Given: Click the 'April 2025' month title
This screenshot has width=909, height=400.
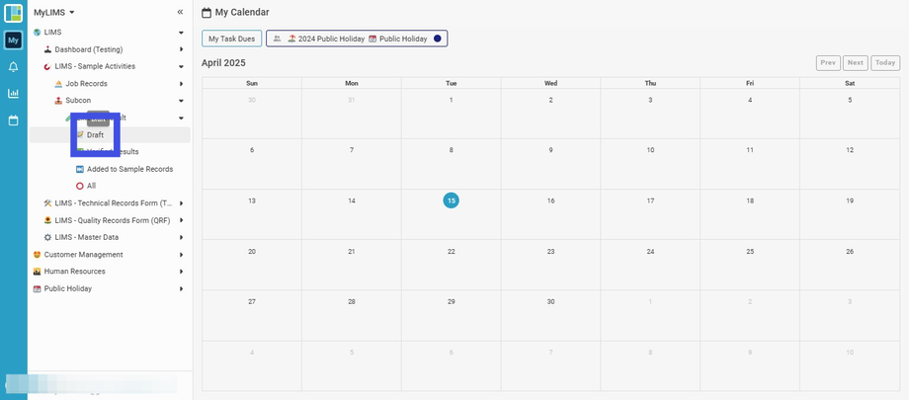Looking at the screenshot, I should click(223, 63).
